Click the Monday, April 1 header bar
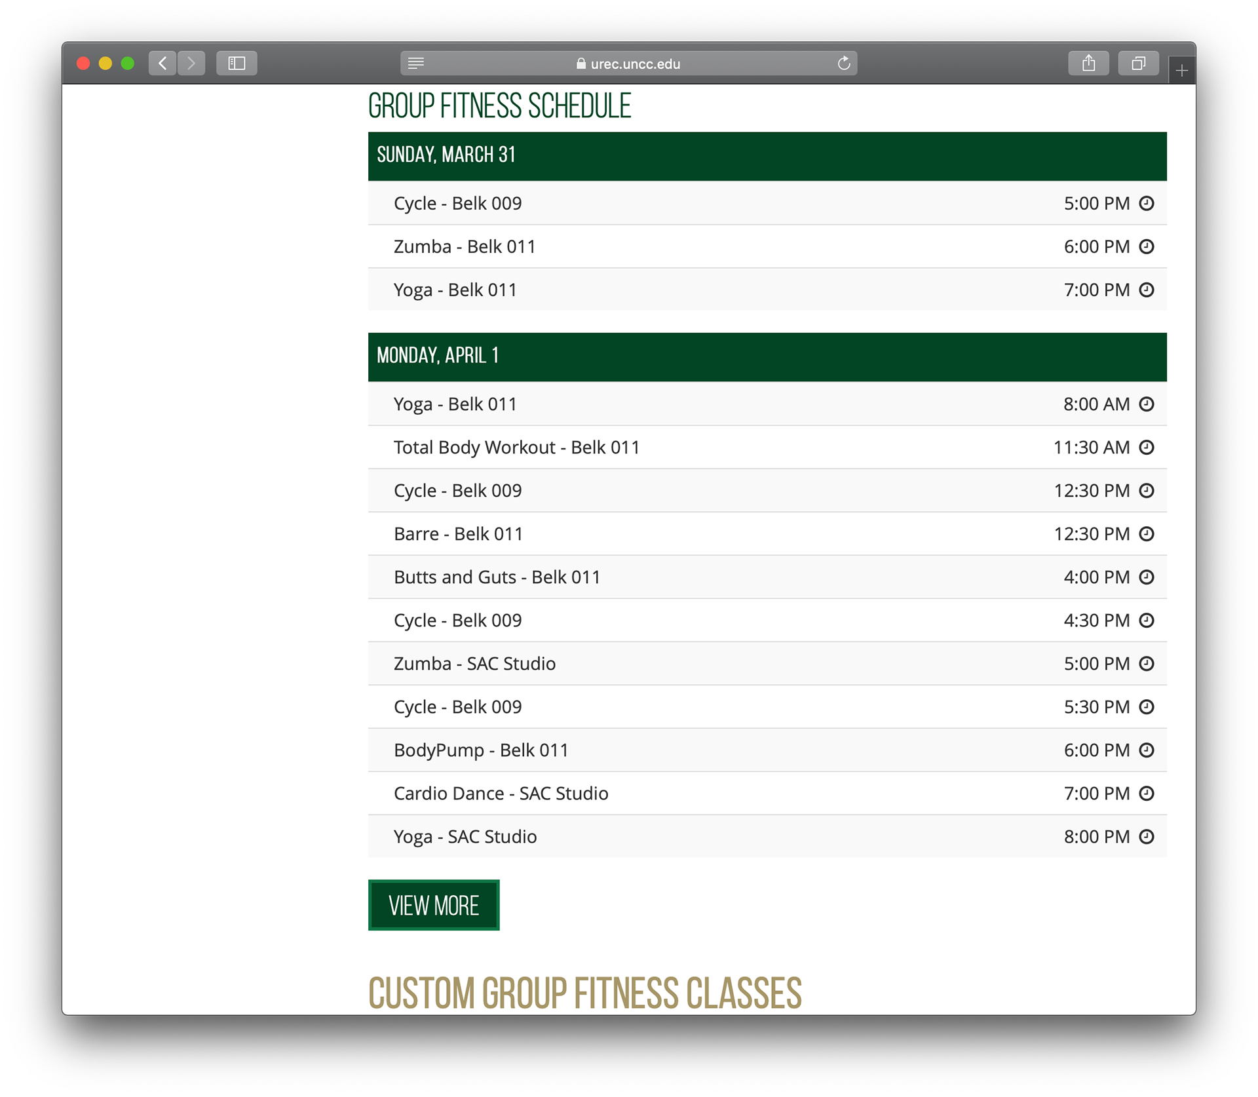Viewport: 1258px width, 1097px height. [x=767, y=356]
